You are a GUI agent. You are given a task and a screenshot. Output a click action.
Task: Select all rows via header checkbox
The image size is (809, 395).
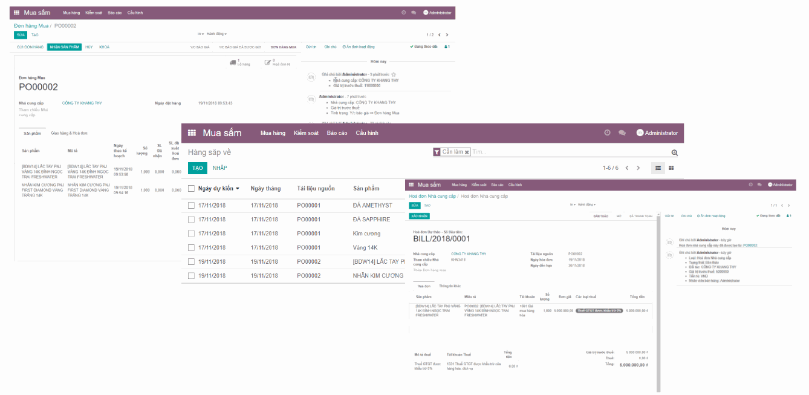point(192,188)
